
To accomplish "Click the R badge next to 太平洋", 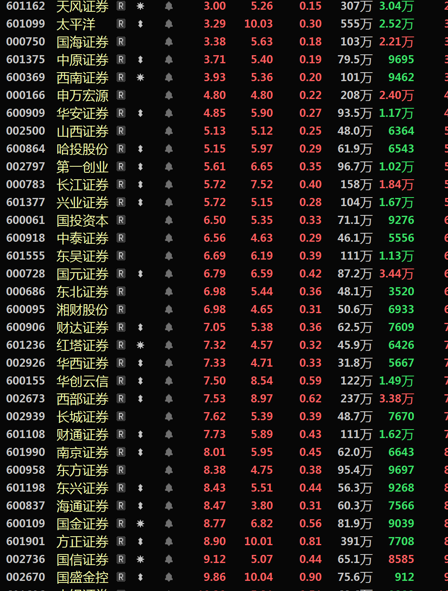I will tap(121, 24).
